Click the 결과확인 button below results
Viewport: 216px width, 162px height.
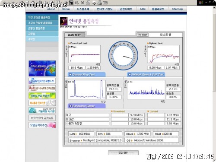click(x=123, y=152)
